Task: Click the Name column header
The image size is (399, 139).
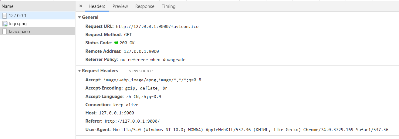Action: pos(8,6)
